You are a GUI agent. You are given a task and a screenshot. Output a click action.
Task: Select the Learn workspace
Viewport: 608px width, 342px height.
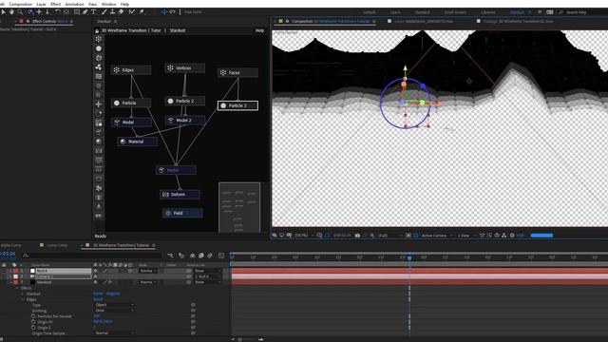pyautogui.click(x=395, y=12)
